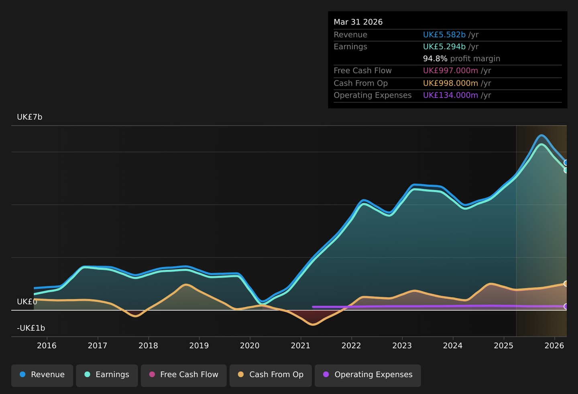This screenshot has height=394, width=578.
Task: Click the purple Operating Expenses endpoint marker
Action: tap(566, 307)
